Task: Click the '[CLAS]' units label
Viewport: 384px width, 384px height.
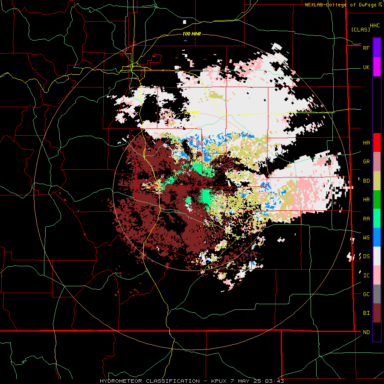Action: (361, 29)
